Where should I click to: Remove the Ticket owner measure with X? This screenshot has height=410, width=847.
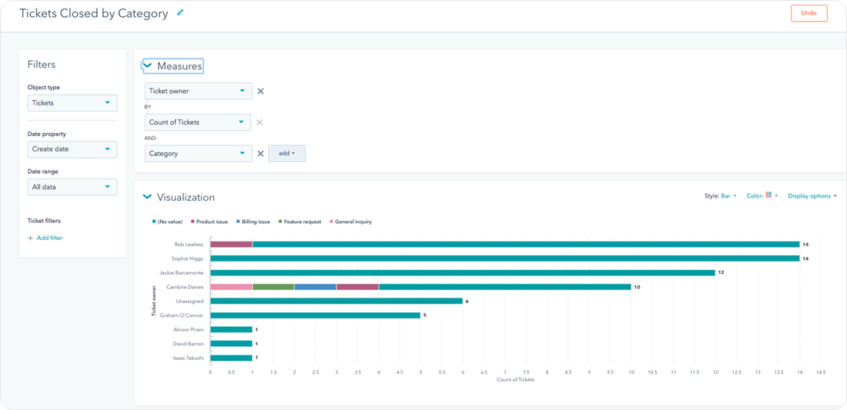click(x=260, y=92)
